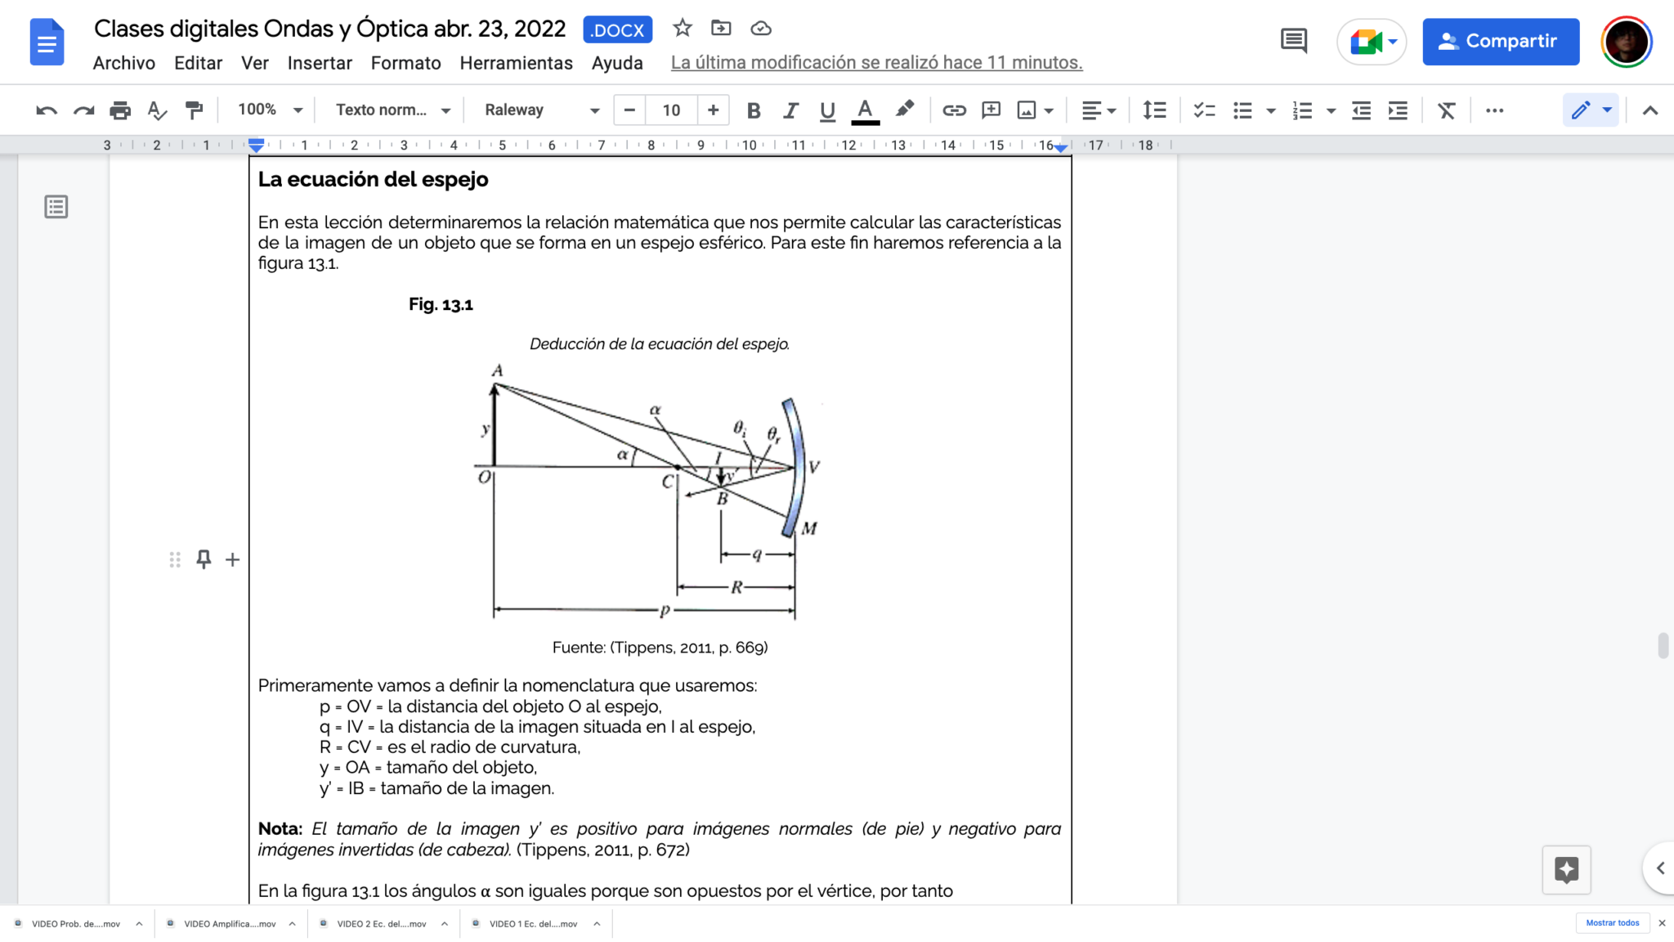Move document to a folder
1674x942 pixels.
(x=721, y=29)
